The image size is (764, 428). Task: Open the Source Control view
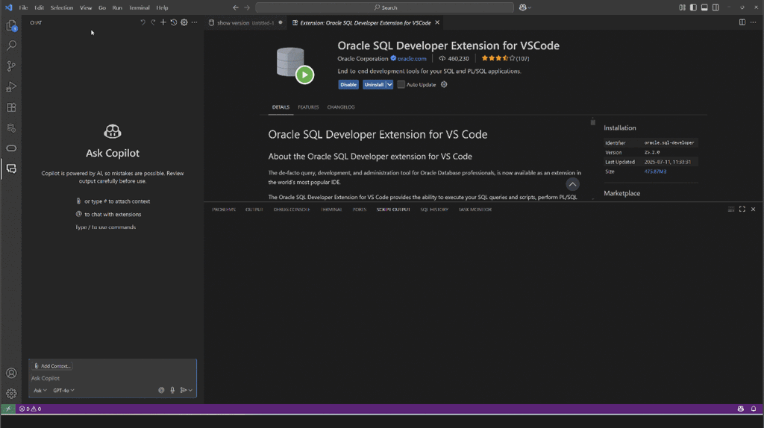coord(11,66)
